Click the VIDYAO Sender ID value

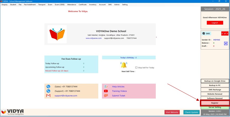[216, 40]
